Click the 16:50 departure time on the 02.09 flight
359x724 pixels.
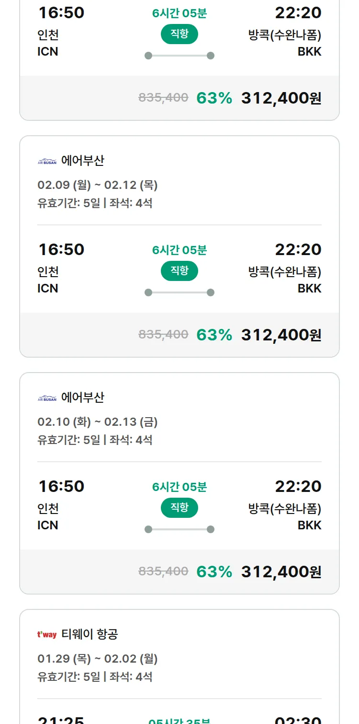(61, 250)
